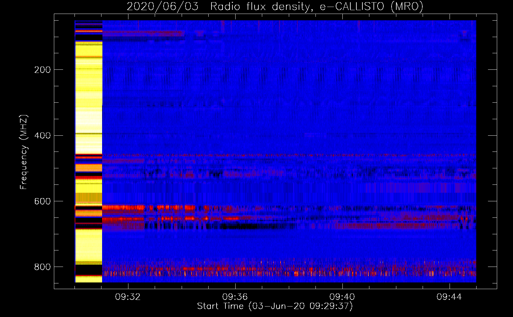The width and height of the screenshot is (513, 317).
Task: Click the bright yellow calibration column in spectrogram
Action: point(88,152)
